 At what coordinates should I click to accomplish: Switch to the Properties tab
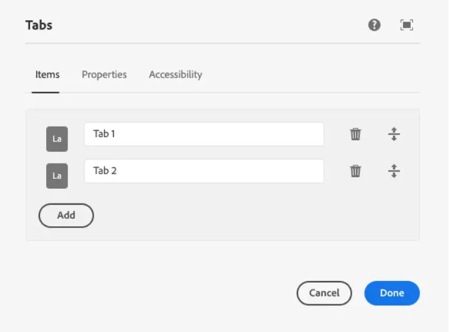(x=104, y=75)
